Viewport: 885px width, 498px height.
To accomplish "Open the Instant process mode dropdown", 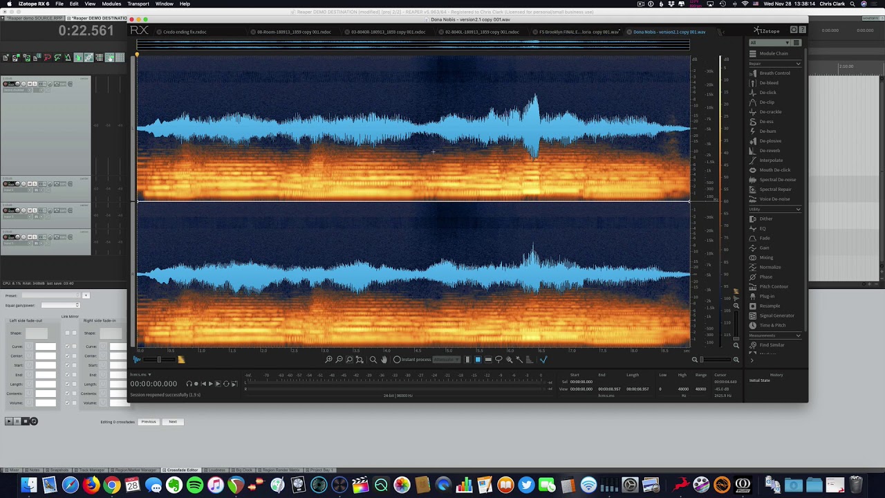I will coord(447,360).
